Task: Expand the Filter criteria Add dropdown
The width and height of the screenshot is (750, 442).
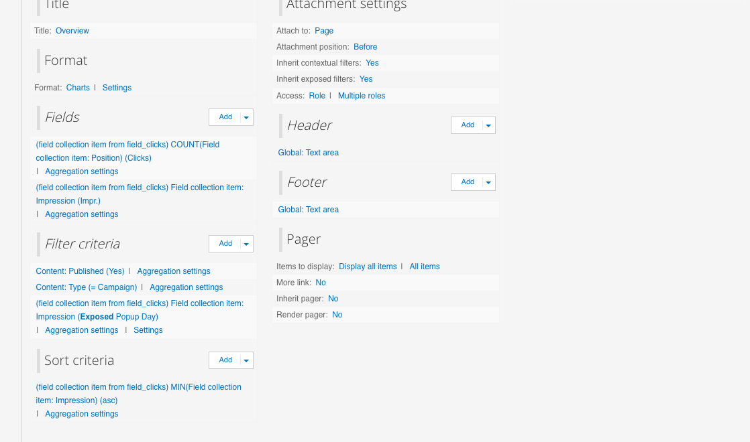Action: 247,243
